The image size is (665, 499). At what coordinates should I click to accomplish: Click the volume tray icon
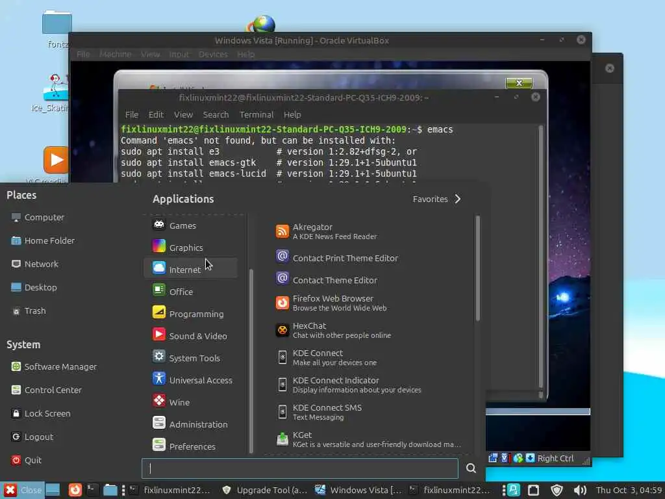coord(580,490)
